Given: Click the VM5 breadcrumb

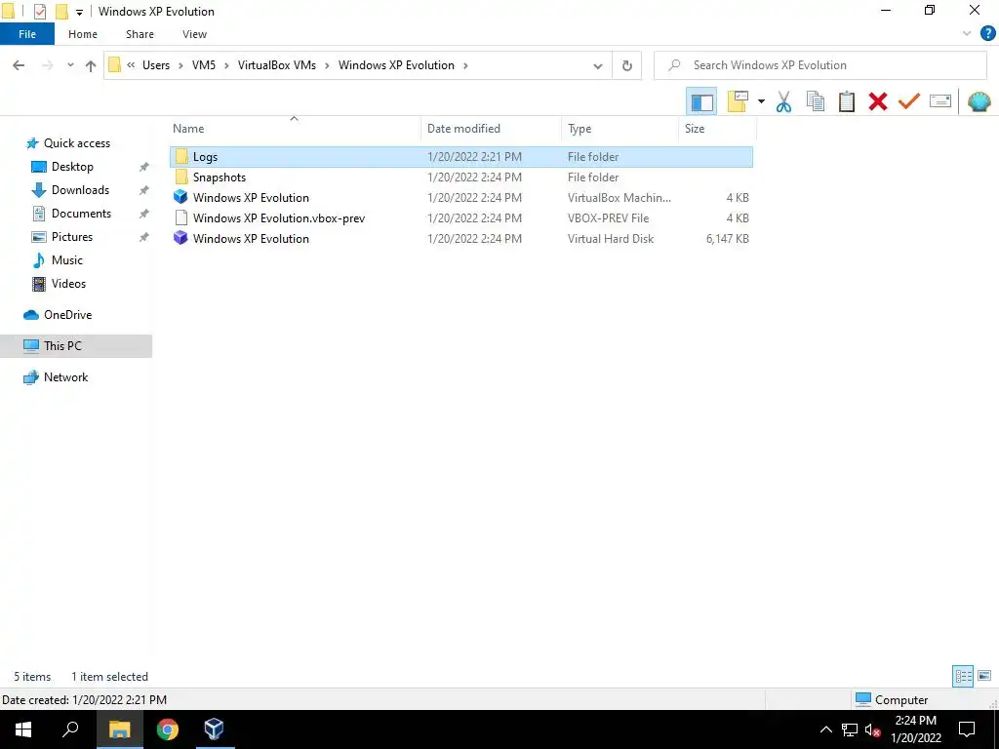Looking at the screenshot, I should (204, 65).
